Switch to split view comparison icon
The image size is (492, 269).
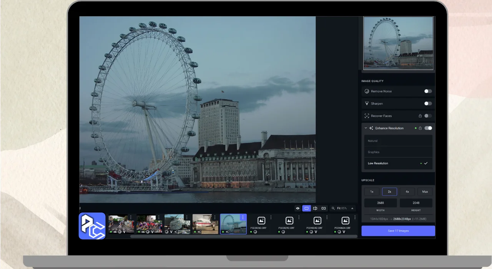[x=315, y=208]
